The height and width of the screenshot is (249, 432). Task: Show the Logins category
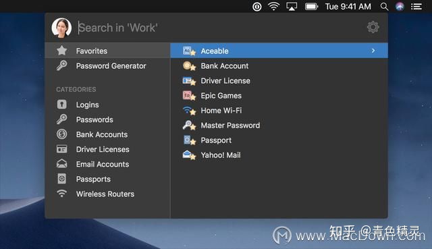tap(107, 105)
